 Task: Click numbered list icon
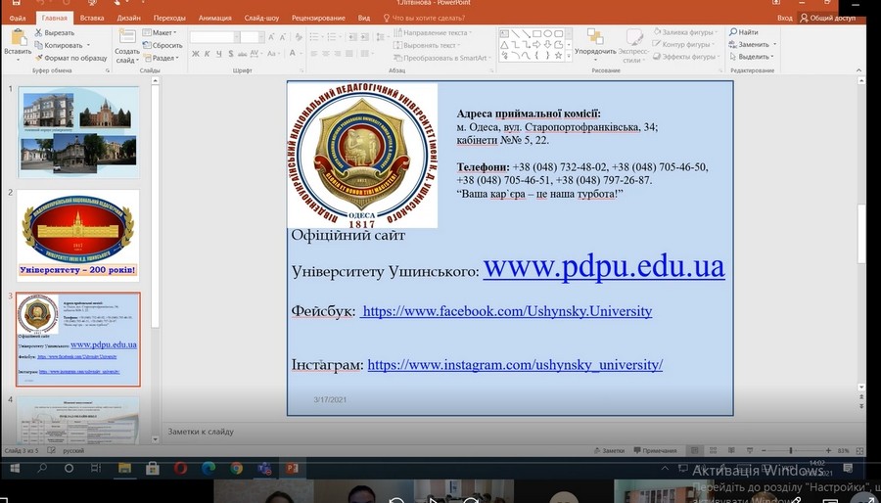[x=332, y=37]
